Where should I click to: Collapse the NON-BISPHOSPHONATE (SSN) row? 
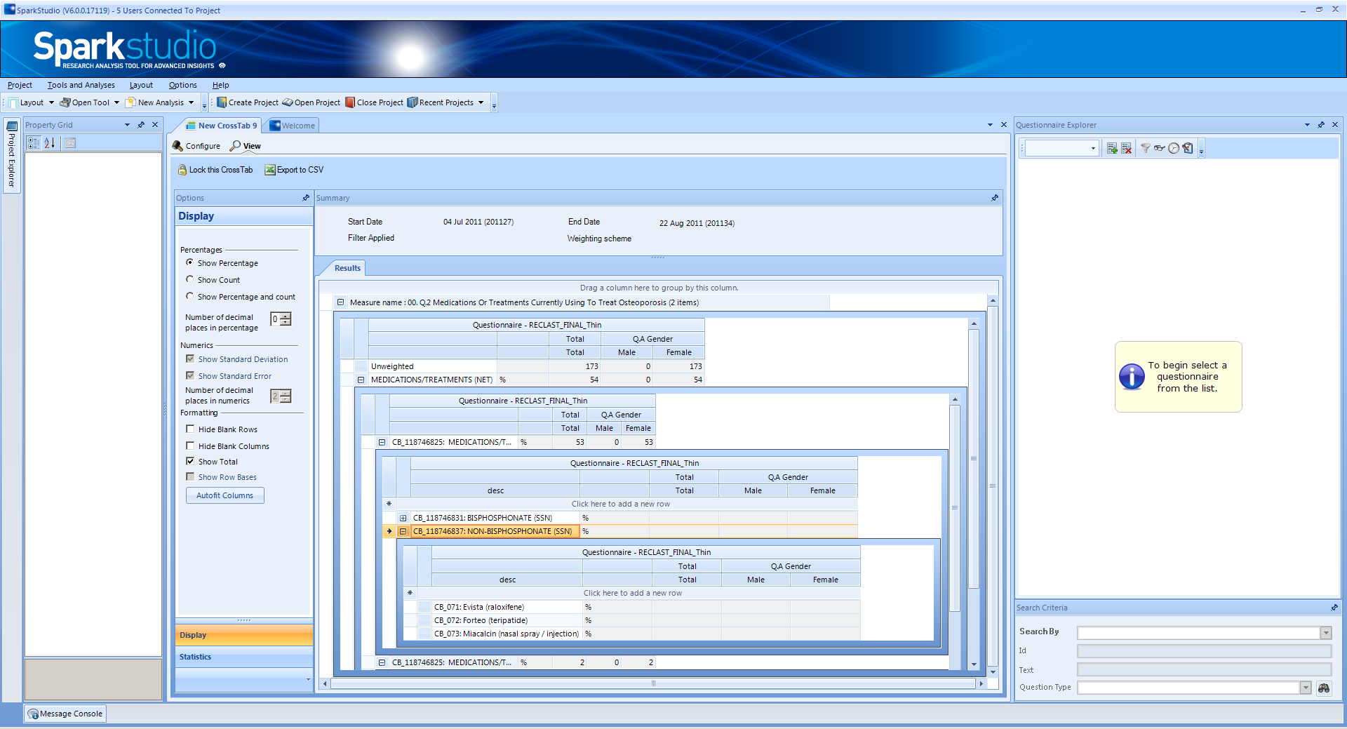pyautogui.click(x=403, y=531)
